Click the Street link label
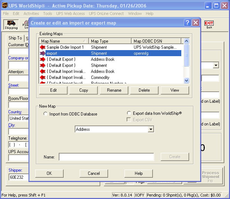 click(14, 85)
